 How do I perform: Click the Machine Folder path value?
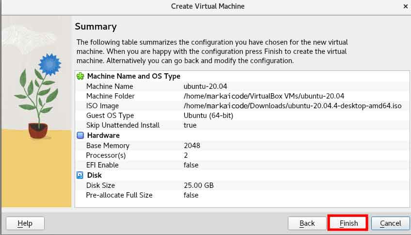[x=264, y=96]
